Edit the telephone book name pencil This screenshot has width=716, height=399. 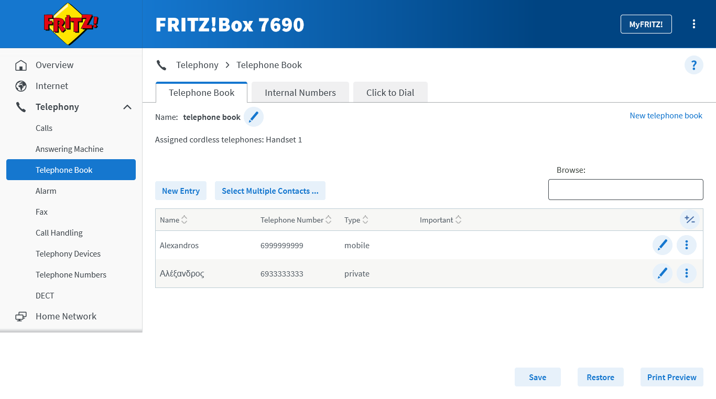click(x=254, y=117)
